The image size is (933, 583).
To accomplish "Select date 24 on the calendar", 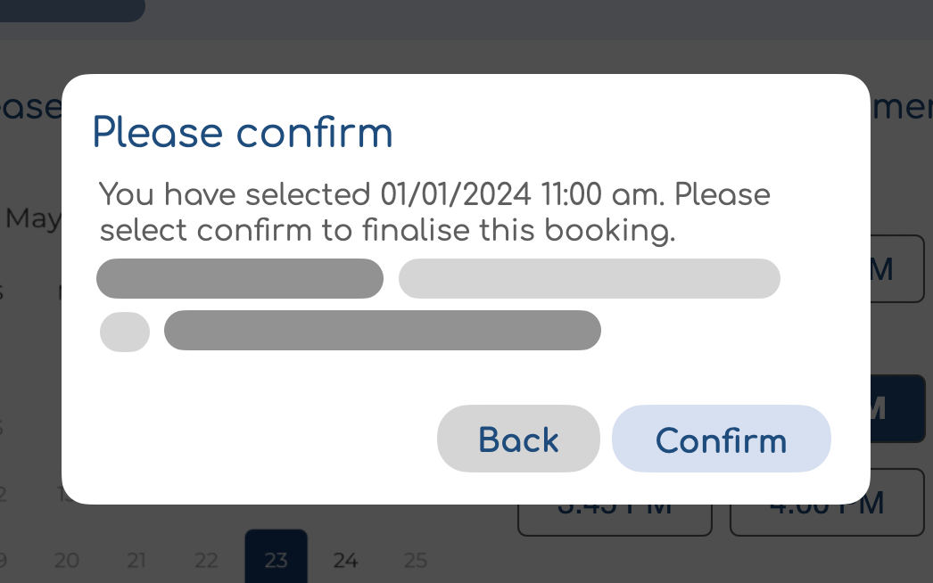I will pos(345,561).
